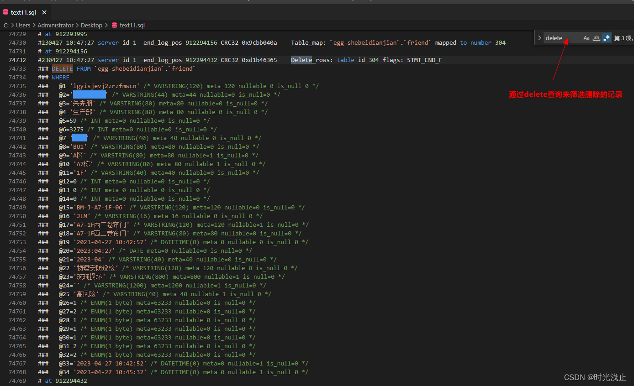
Task: Click the '# at 912294432' comment line
Action: (63, 381)
